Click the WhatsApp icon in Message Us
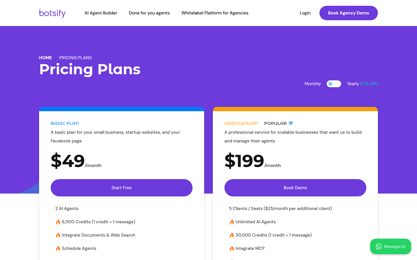 click(378, 246)
